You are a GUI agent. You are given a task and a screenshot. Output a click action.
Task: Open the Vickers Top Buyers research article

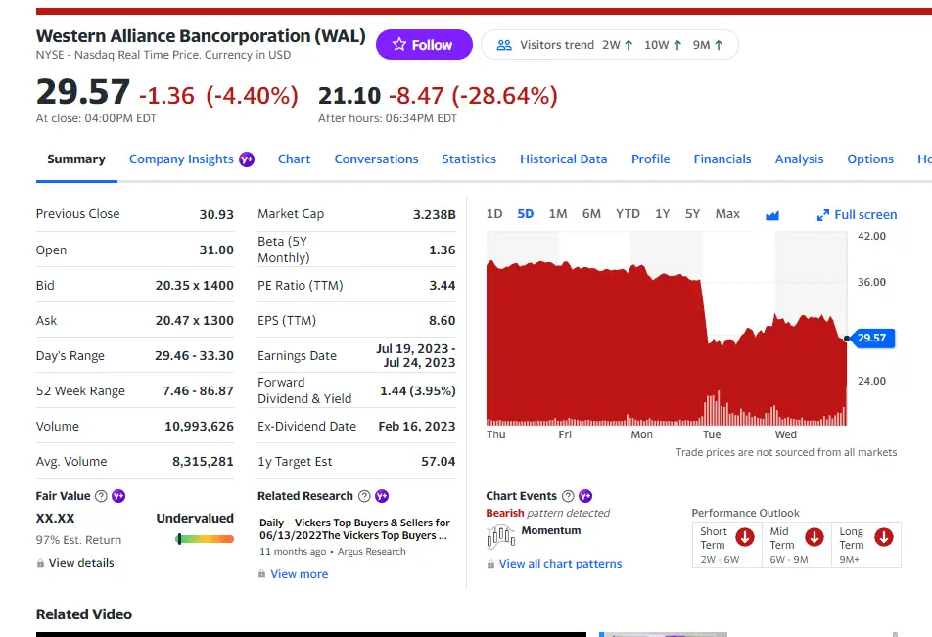pos(354,529)
